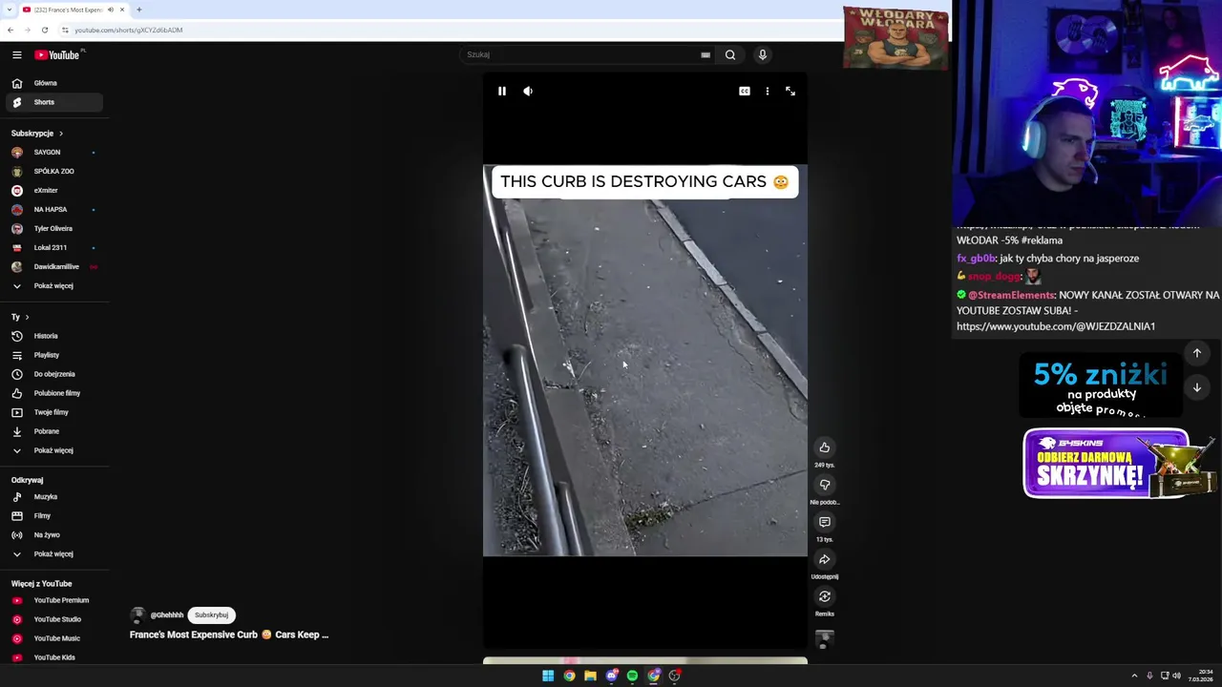Open the SPÓŁKA ZOO channel
The image size is (1222, 687).
coord(53,172)
